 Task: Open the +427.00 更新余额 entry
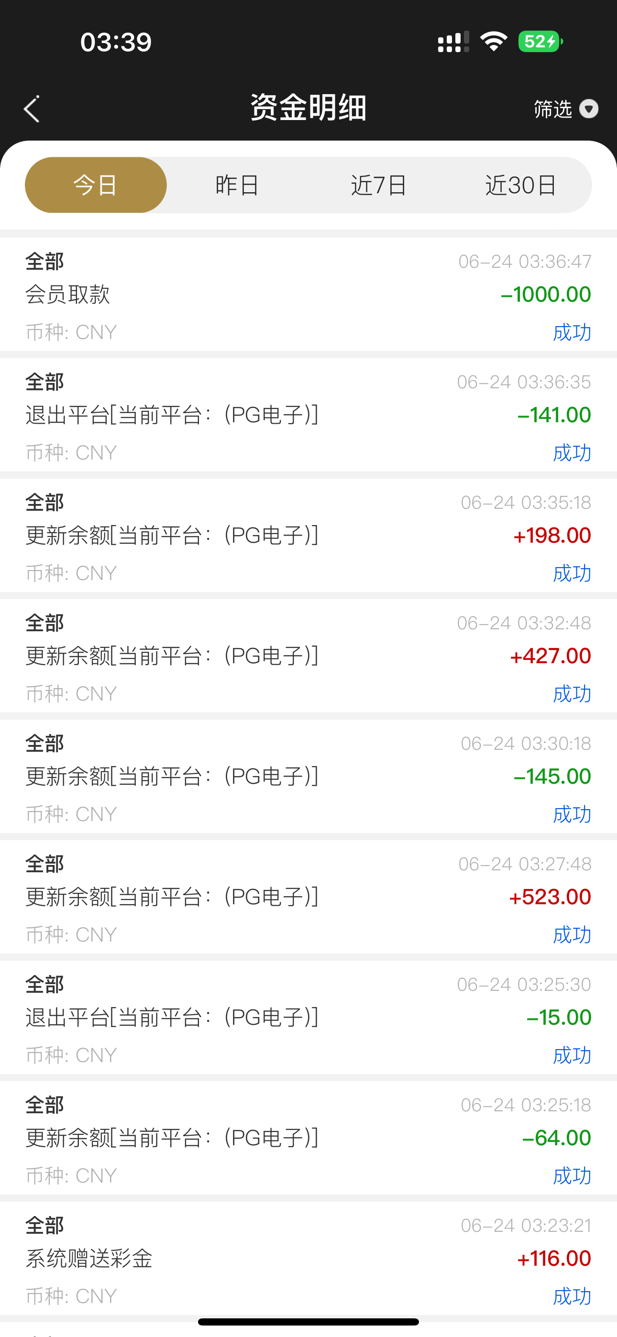point(308,656)
